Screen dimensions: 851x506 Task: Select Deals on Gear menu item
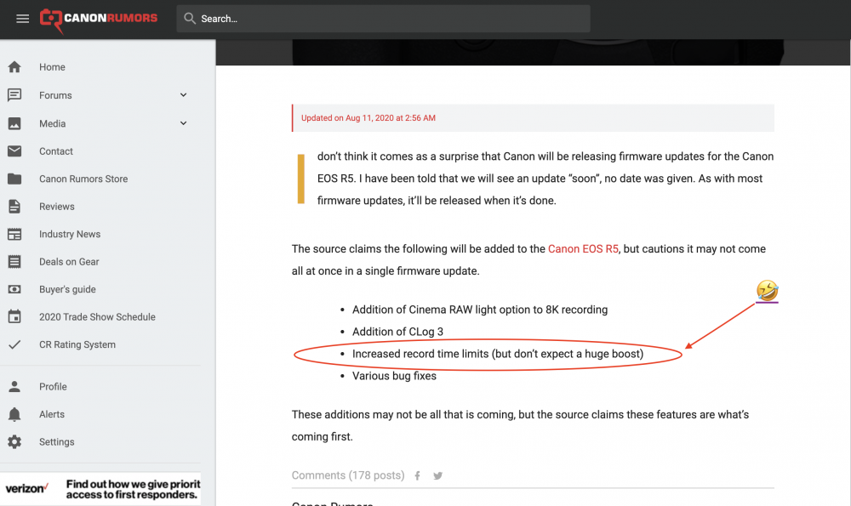point(69,262)
